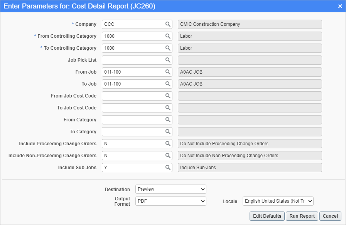Cancel the report parameters dialog
This screenshot has height=225, width=346.
pyautogui.click(x=330, y=216)
